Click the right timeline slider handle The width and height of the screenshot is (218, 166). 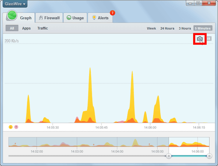point(209,156)
